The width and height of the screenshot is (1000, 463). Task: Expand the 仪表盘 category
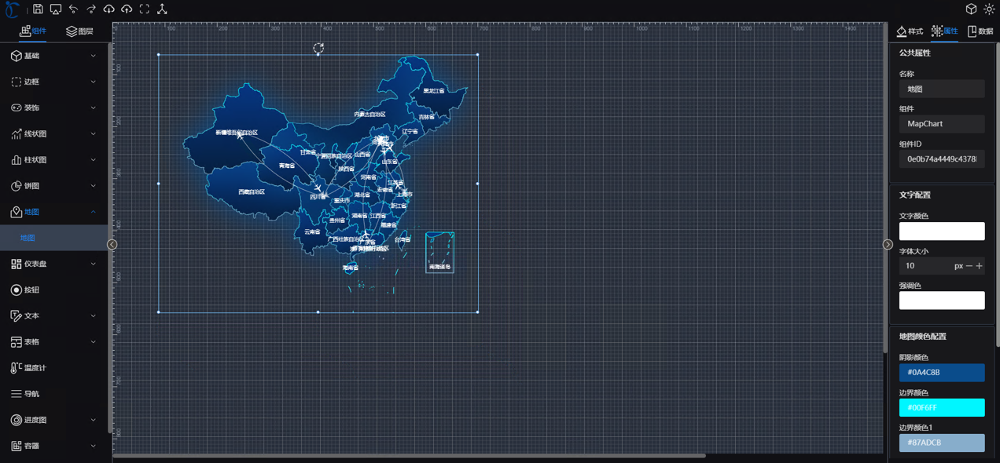click(x=53, y=264)
